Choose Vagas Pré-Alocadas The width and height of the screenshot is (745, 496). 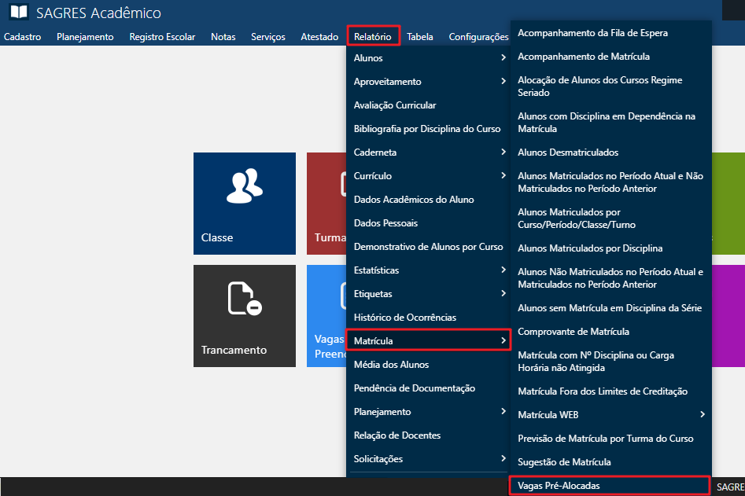[610, 486]
